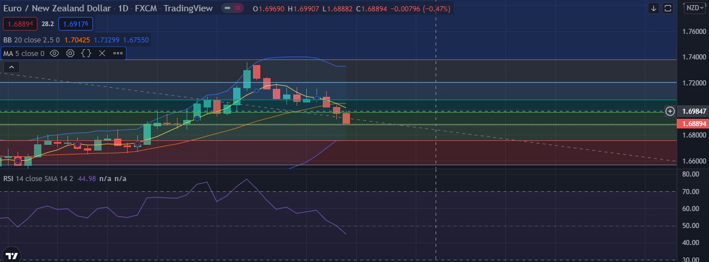Click the red current price label 1.68894
Viewport: 709px width, 262px height.
tap(693, 123)
